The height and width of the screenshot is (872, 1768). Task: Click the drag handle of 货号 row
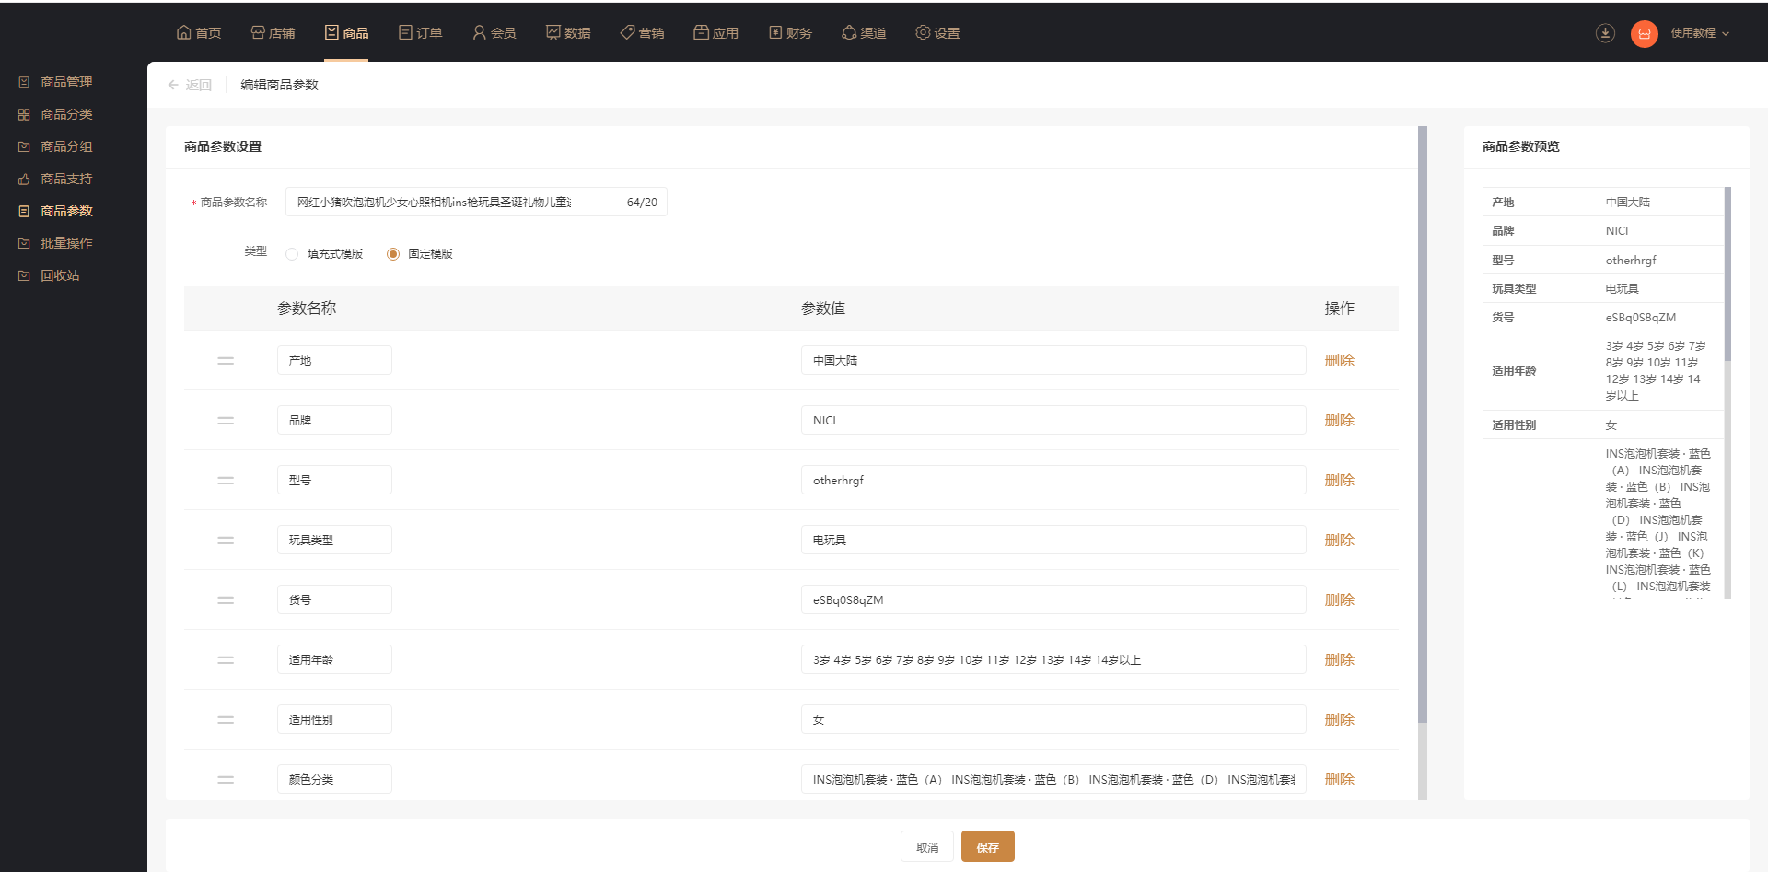coord(226,600)
